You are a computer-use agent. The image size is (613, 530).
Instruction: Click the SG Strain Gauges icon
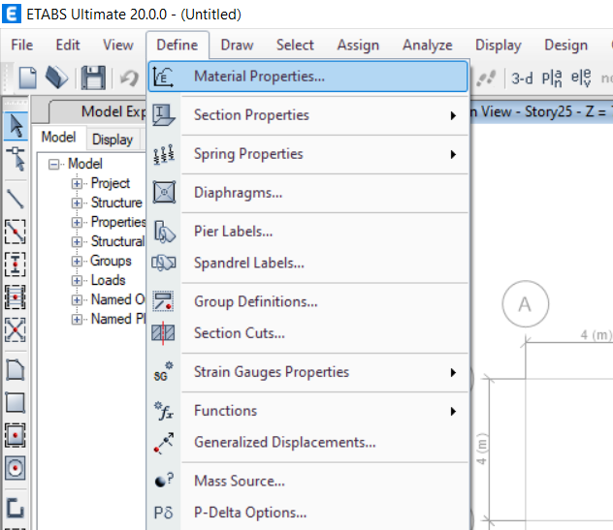tap(163, 371)
